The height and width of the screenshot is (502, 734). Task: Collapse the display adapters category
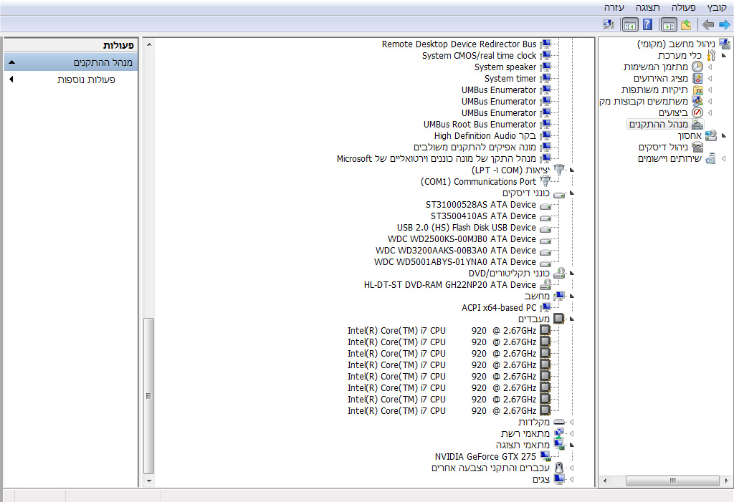tap(571, 445)
